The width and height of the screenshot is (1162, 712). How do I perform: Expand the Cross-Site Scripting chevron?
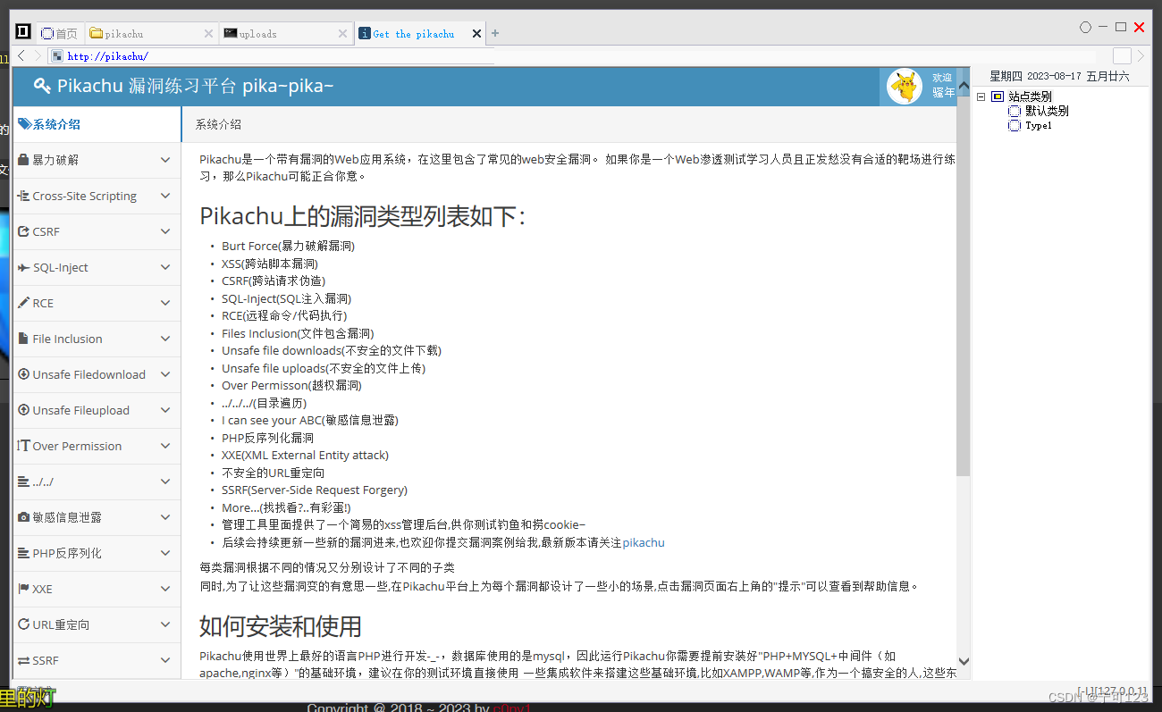pos(165,196)
